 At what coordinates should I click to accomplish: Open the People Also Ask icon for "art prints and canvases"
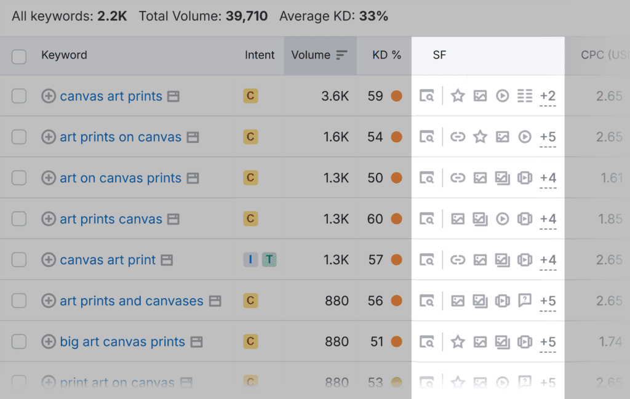[525, 300]
